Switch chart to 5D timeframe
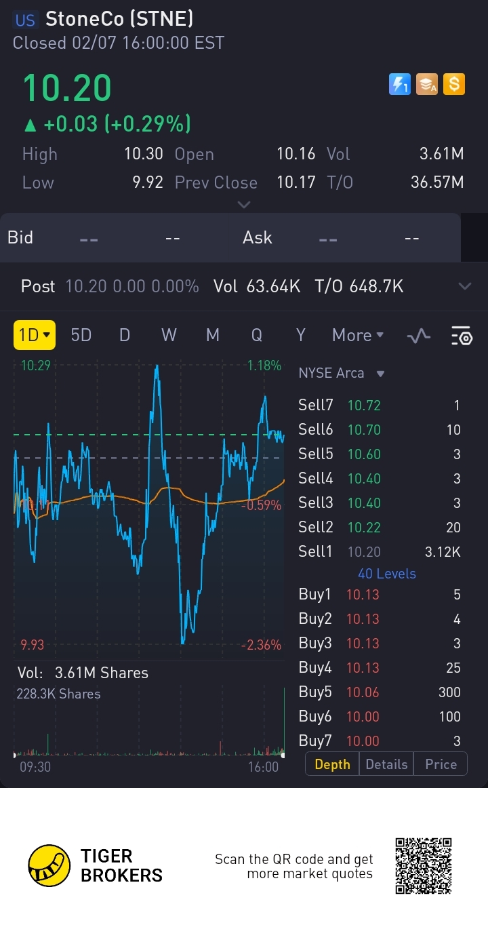Viewport: 488px width, 944px height. tap(81, 335)
